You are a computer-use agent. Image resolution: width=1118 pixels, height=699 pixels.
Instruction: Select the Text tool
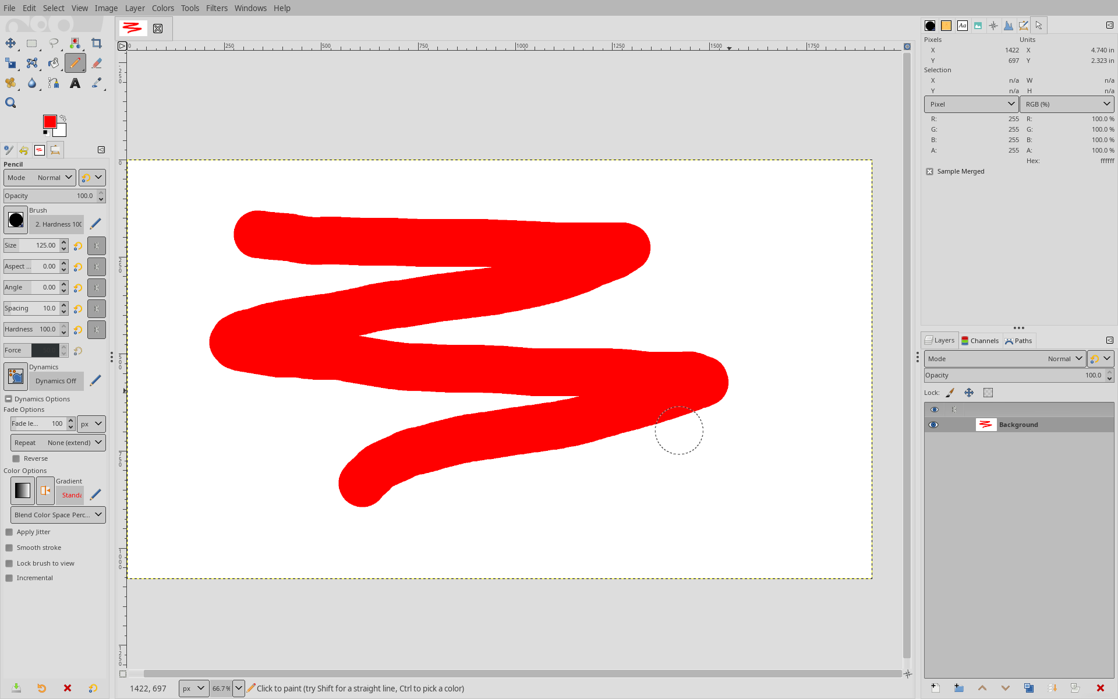click(75, 83)
